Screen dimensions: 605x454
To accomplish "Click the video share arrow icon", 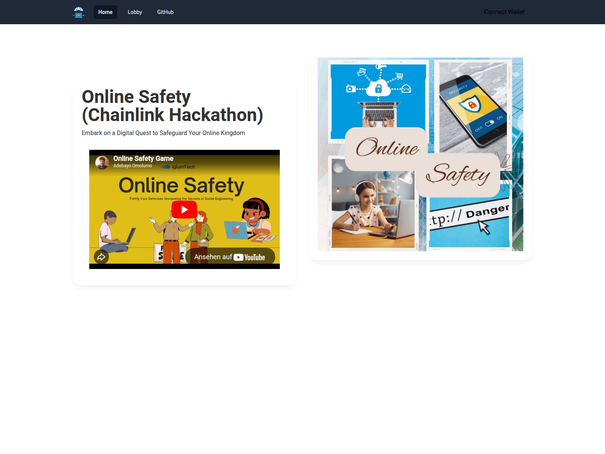I will coord(101,257).
